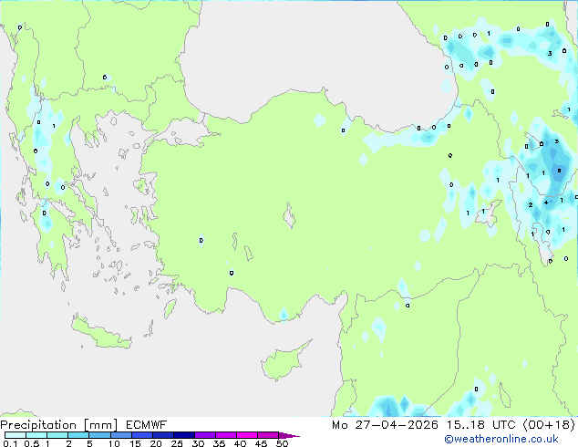Click the "(00+18)" forecast offset text
The width and height of the screenshot is (578, 447).
pyautogui.click(x=549, y=425)
